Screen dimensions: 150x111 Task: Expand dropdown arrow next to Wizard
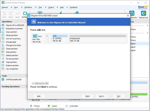(x=57, y=7)
